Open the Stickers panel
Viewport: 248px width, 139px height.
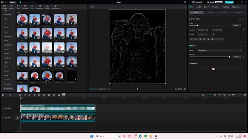pos(25,7)
